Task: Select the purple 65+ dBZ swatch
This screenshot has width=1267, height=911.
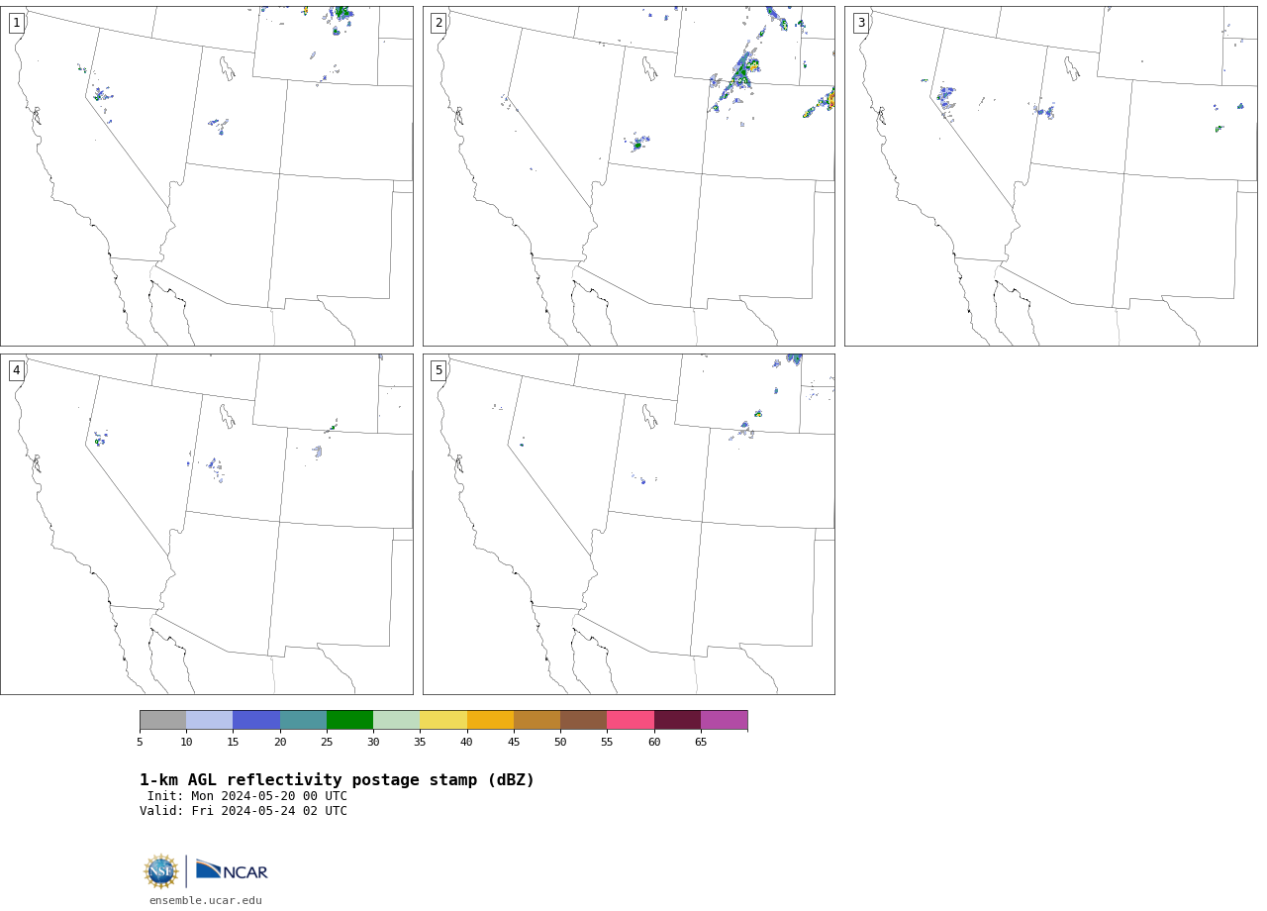Action: click(724, 720)
